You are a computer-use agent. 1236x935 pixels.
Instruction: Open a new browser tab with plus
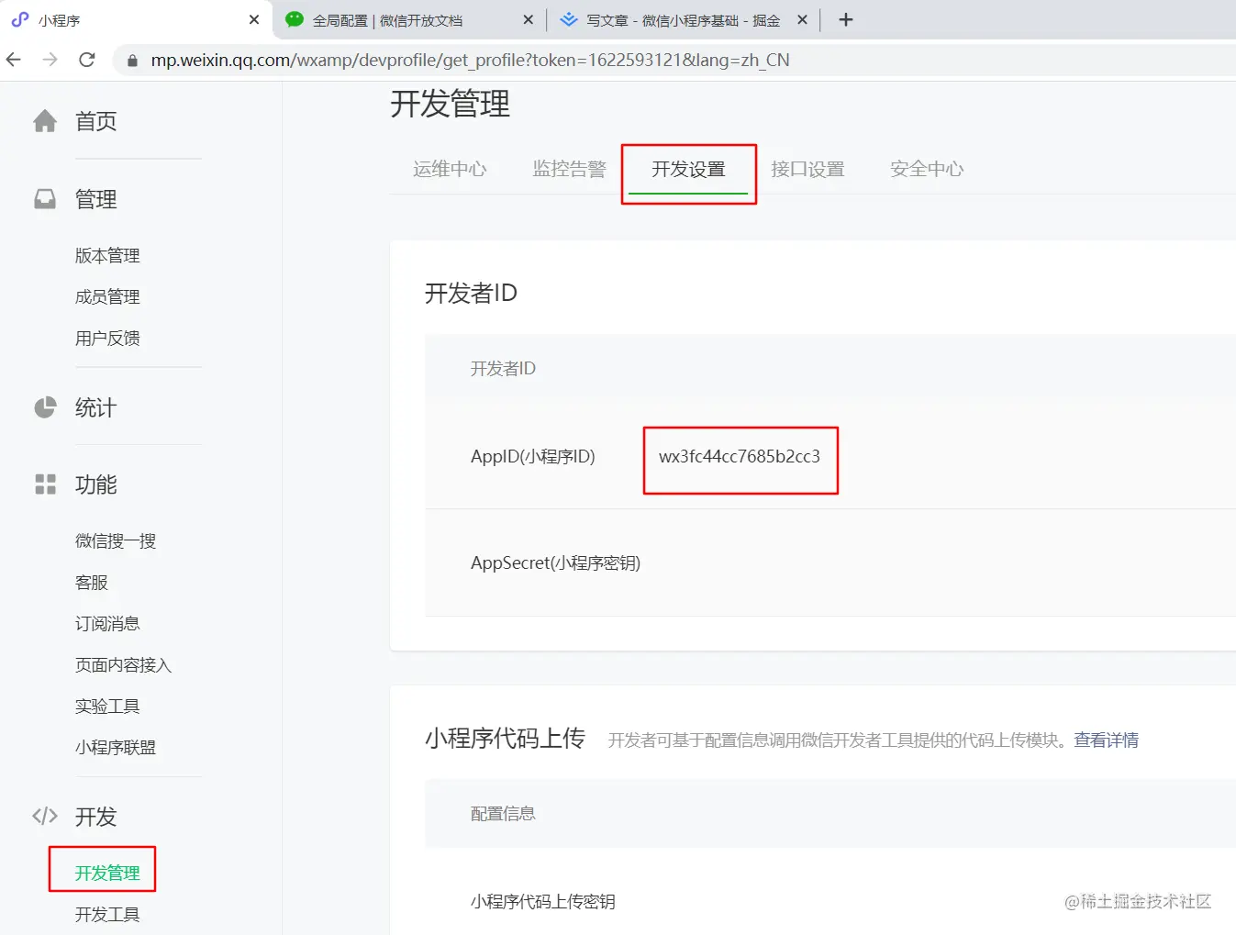pos(846,19)
